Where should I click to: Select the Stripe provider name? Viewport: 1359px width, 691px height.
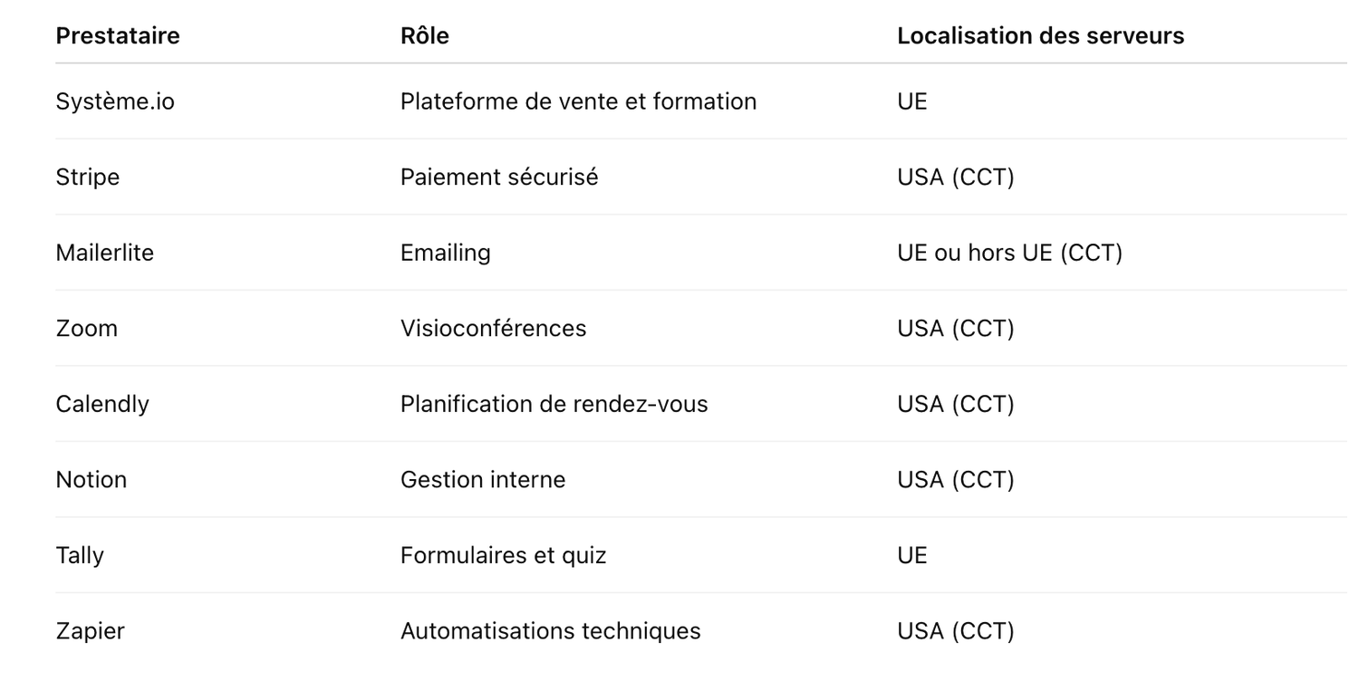(x=88, y=178)
